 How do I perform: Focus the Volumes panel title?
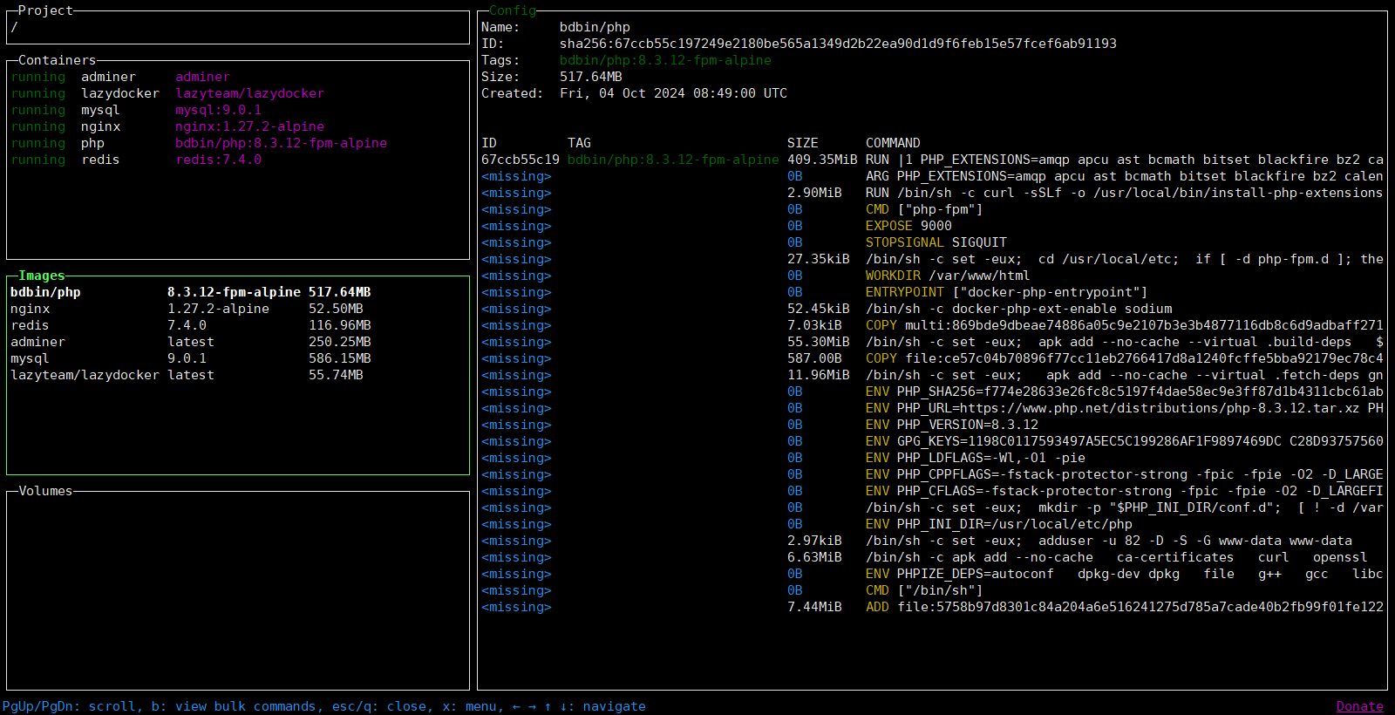click(45, 491)
